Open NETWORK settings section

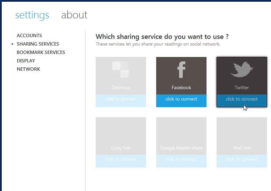[x=28, y=69]
